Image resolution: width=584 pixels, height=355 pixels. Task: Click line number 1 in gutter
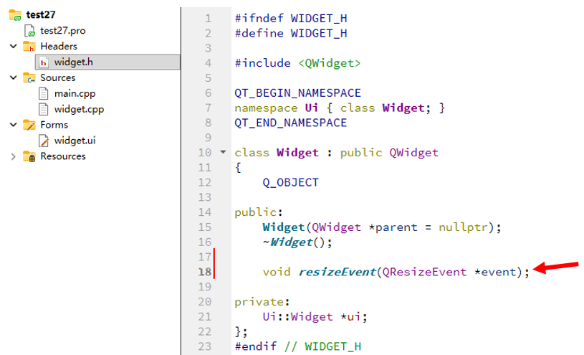[x=209, y=18]
